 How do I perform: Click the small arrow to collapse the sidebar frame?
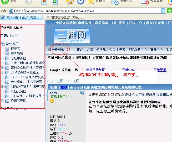46,95
